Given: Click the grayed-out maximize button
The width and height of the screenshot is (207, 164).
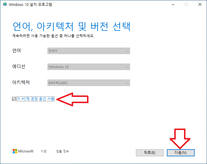Looking at the screenshot, I should point(186,4).
